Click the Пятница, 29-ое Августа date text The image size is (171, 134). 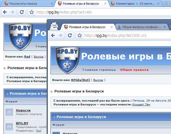tap(152, 100)
